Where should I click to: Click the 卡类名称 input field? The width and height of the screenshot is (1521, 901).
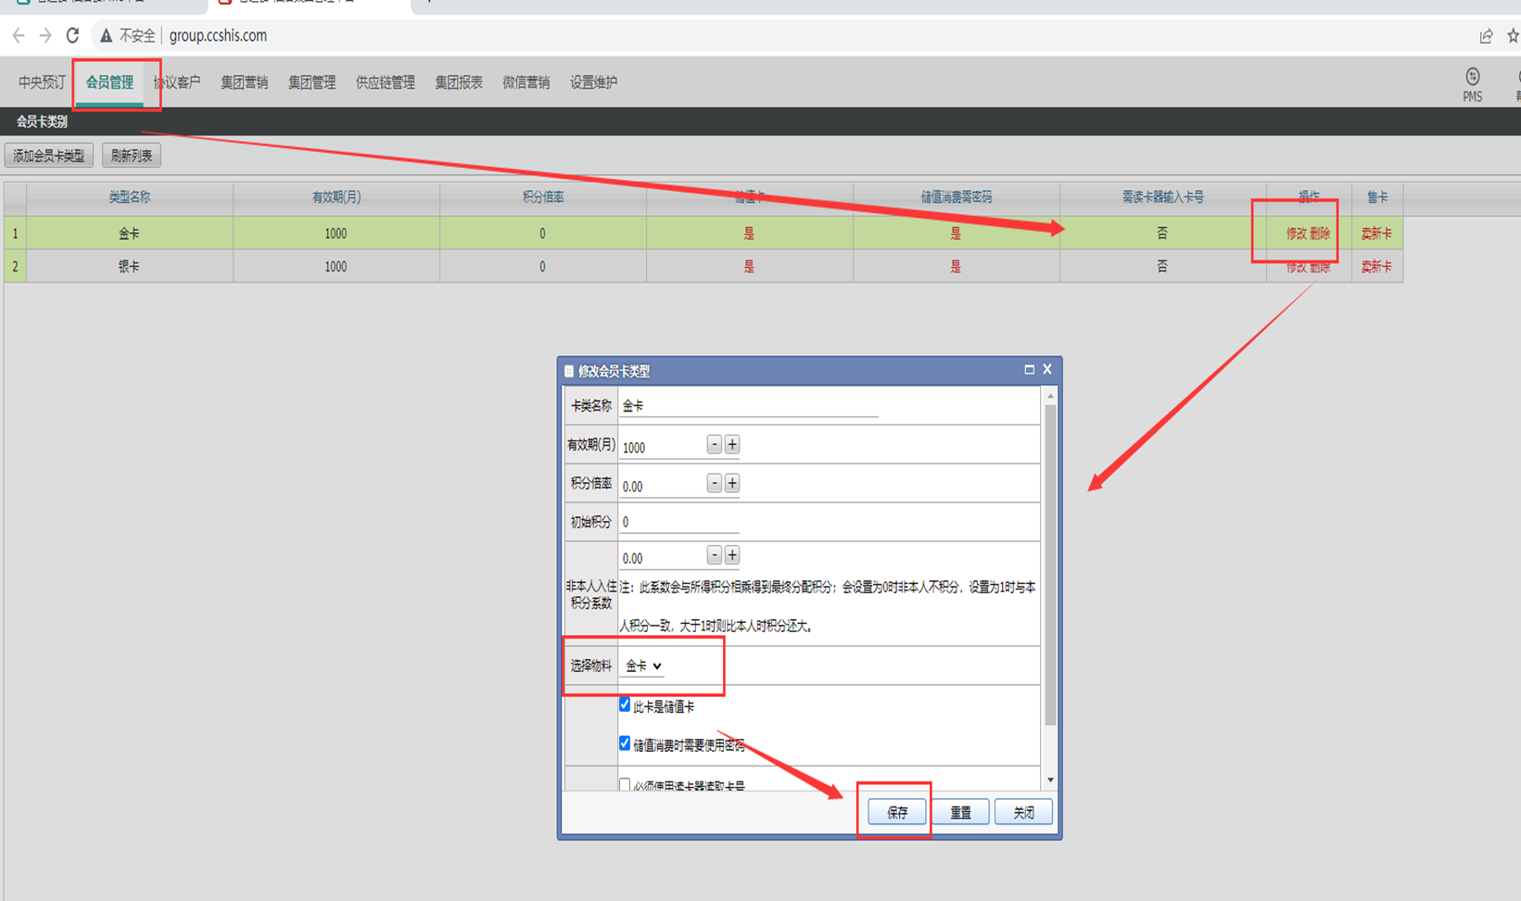(749, 406)
